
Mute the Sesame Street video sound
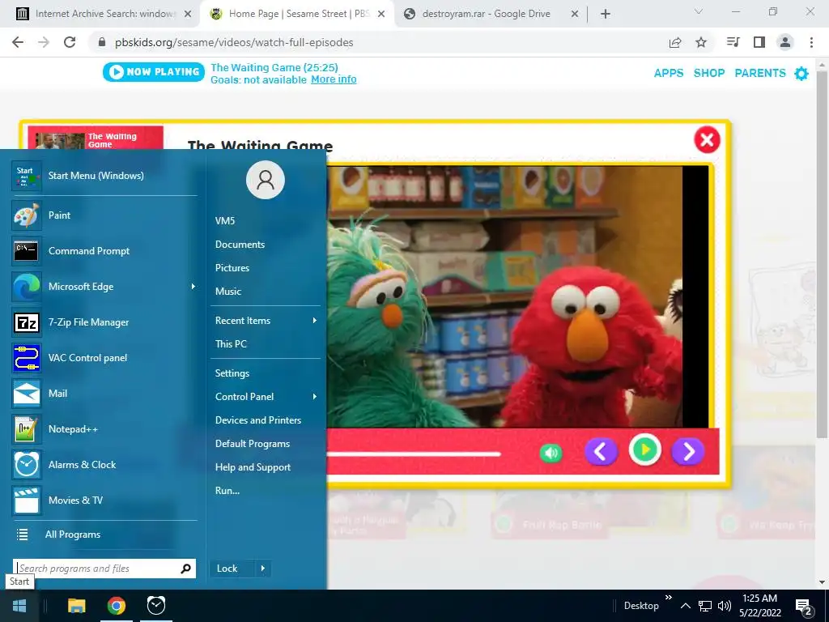pyautogui.click(x=551, y=453)
